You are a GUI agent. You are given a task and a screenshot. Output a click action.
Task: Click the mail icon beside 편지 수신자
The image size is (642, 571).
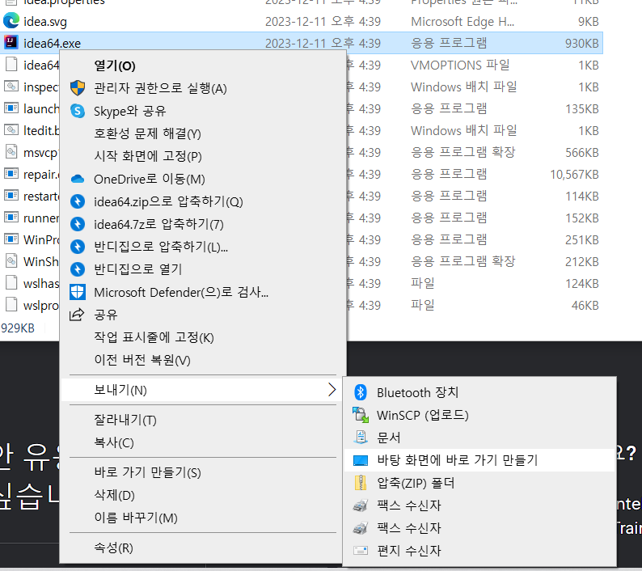[x=361, y=551]
